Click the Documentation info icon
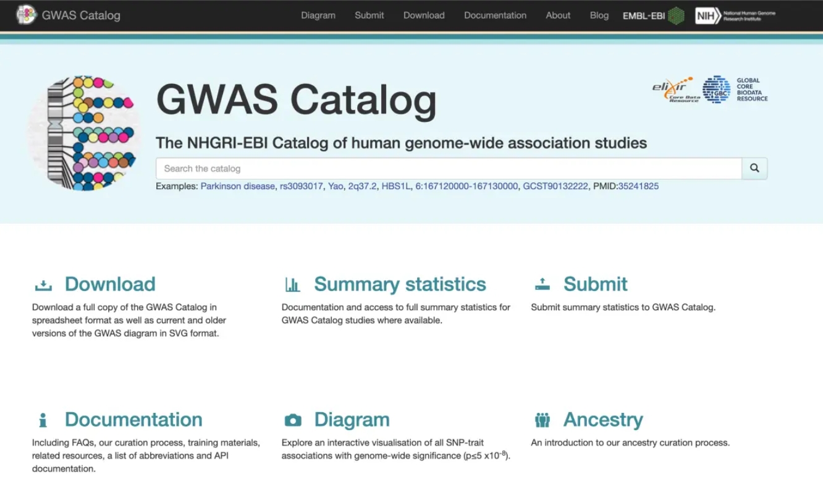 pos(43,420)
